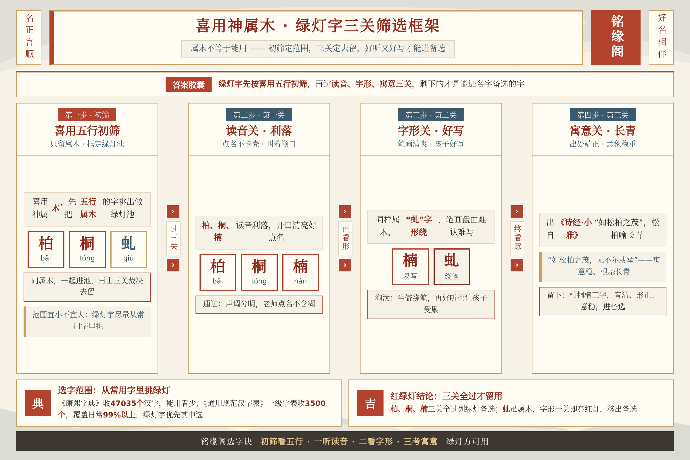
Task: Click the red 吉 icon square
Action: pyautogui.click(x=370, y=403)
